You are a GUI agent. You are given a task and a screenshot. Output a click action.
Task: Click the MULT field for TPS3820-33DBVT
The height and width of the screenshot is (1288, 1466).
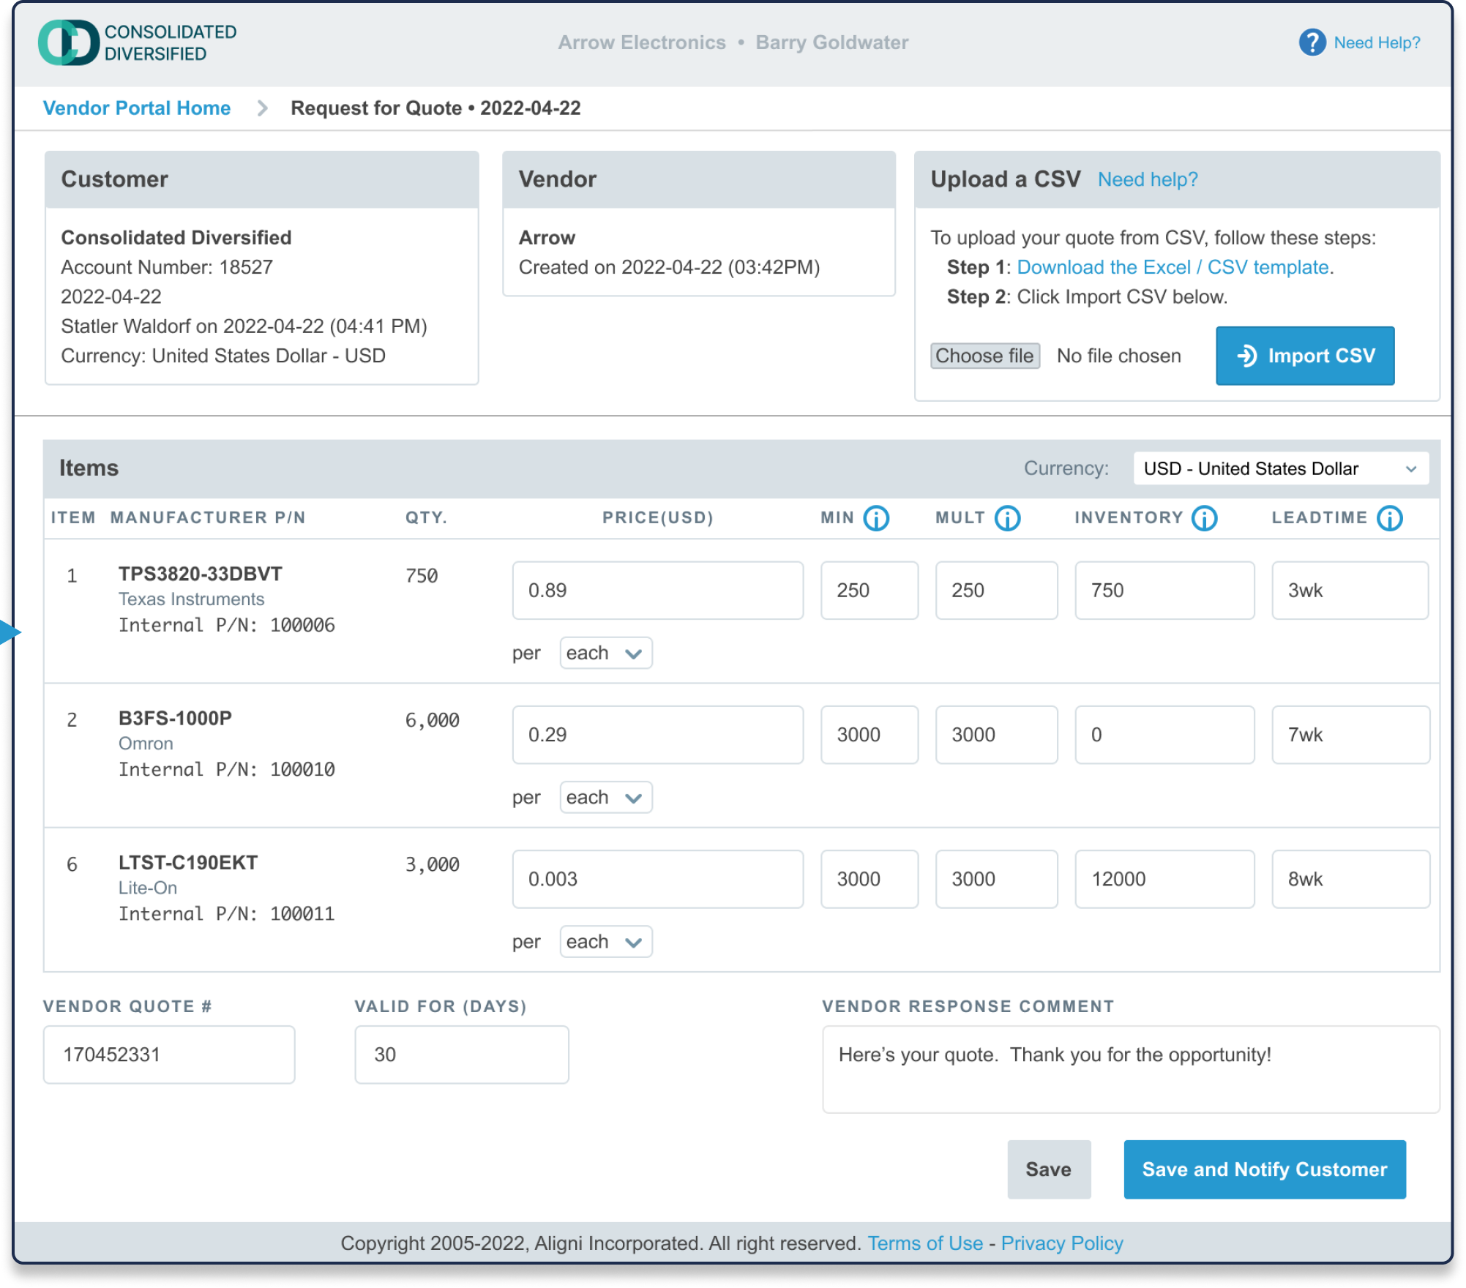tap(995, 590)
